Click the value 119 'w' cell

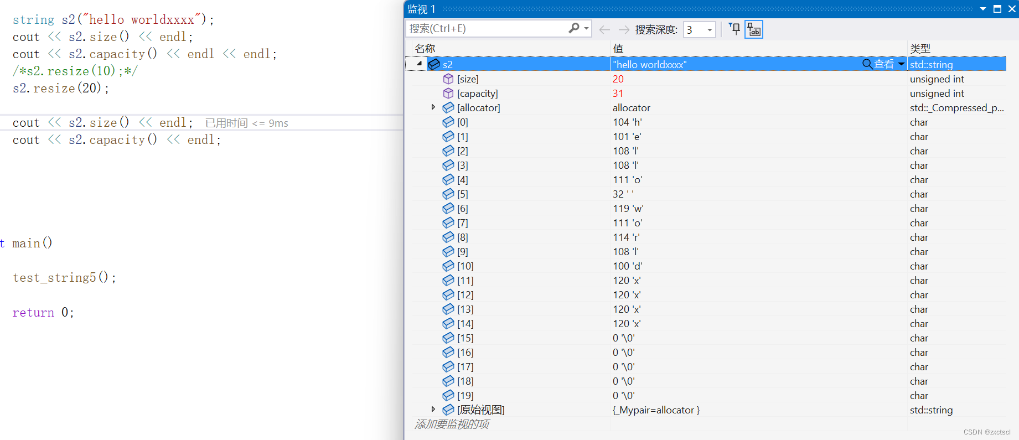point(628,209)
